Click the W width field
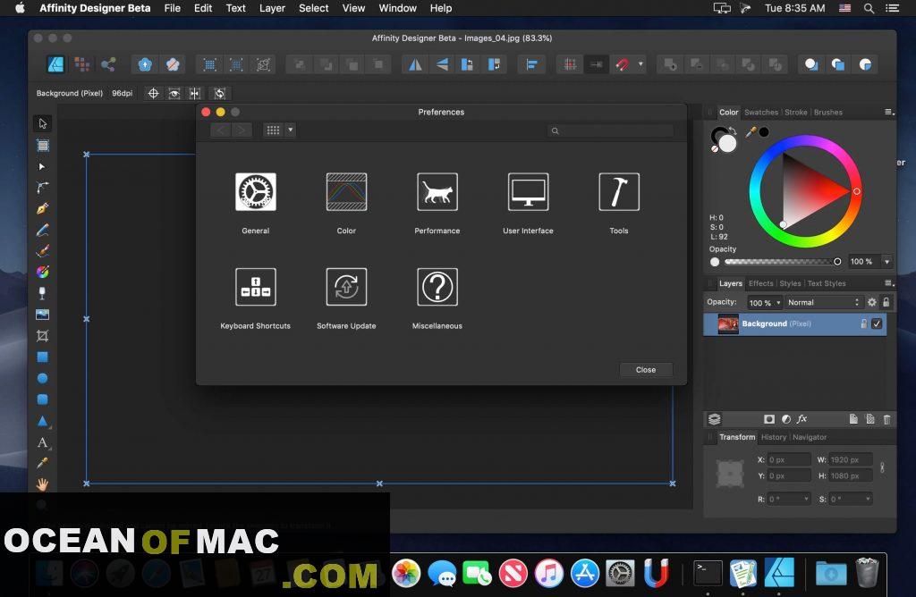Screen dimensions: 916x597 pos(851,460)
